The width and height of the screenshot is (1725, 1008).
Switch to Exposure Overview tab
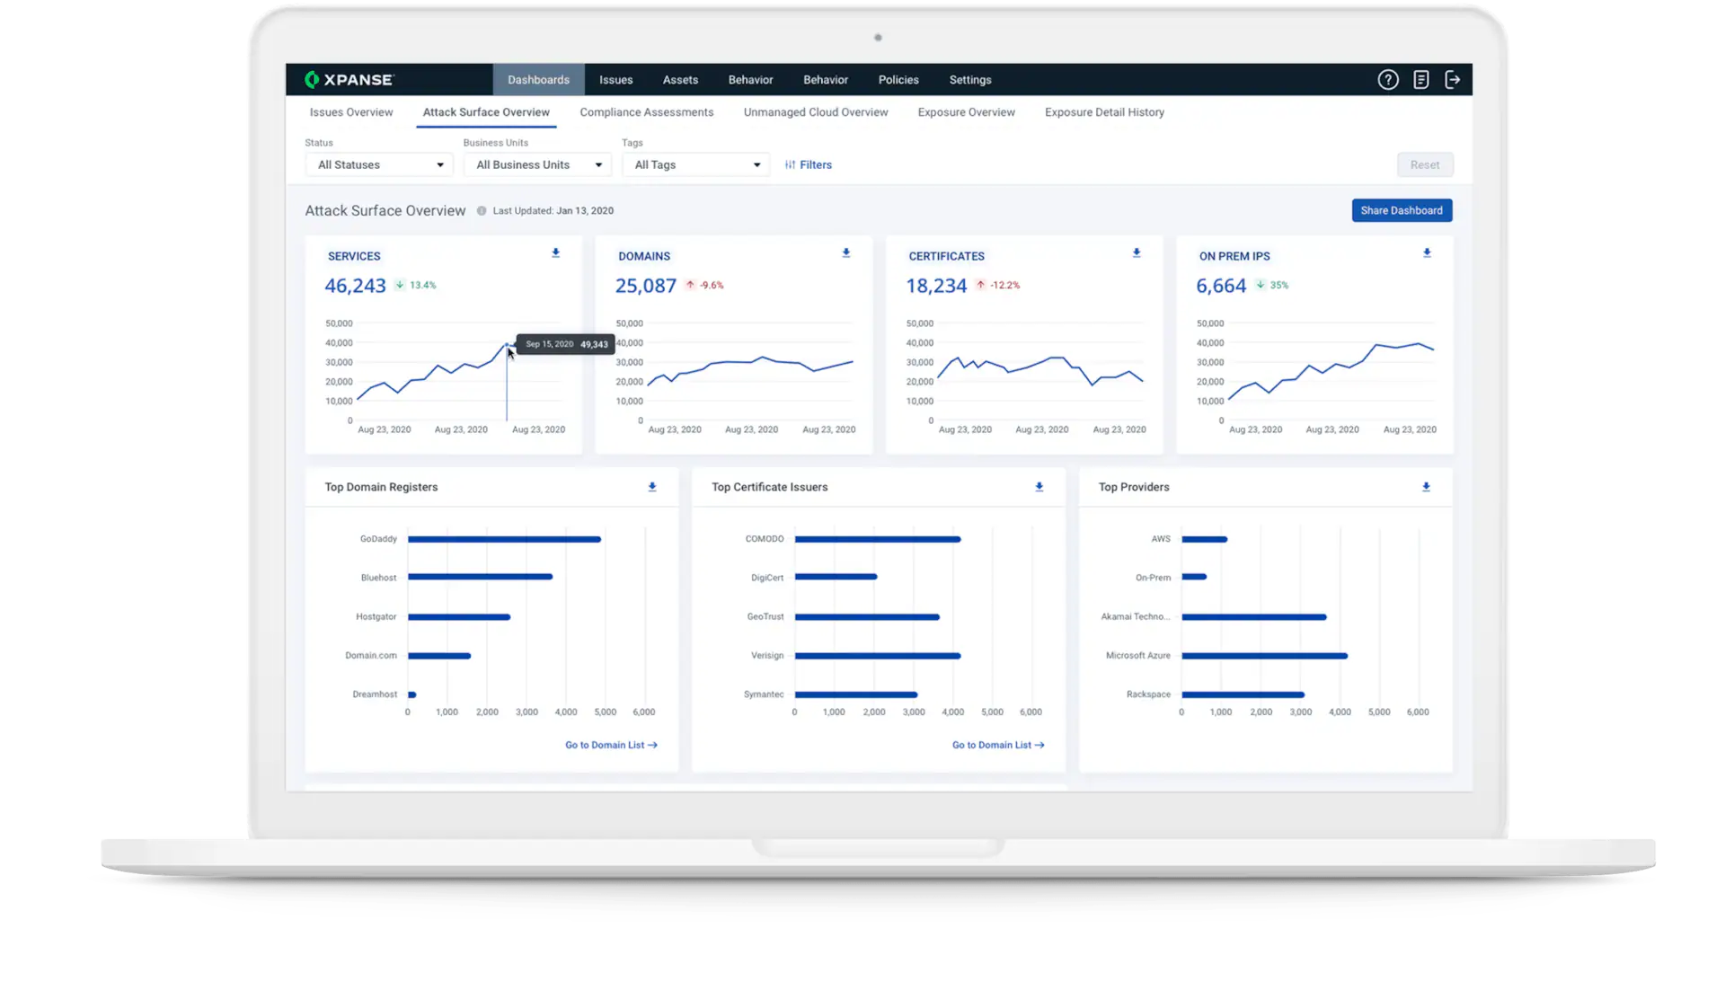pyautogui.click(x=966, y=112)
